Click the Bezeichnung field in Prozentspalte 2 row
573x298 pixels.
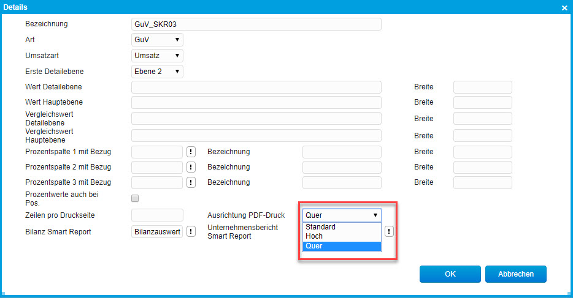pos(342,167)
